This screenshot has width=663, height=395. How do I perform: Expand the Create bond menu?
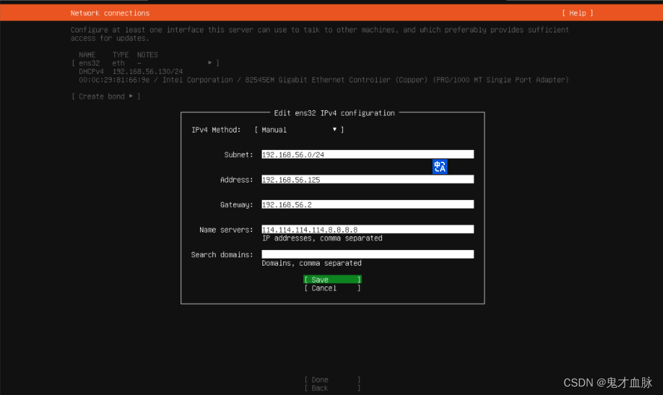pos(105,96)
